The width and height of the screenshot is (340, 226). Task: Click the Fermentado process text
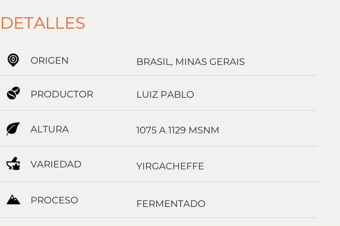(x=171, y=204)
